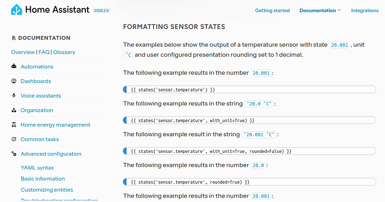Click the Common tasks clock icon
This screenshot has height=202, width=385.
point(14,139)
